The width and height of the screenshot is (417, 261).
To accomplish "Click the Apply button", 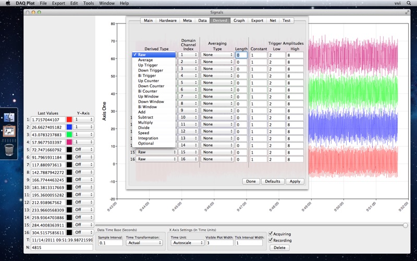I will click(295, 181).
